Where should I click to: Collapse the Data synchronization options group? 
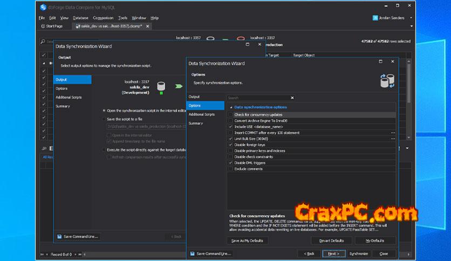[x=231, y=107]
